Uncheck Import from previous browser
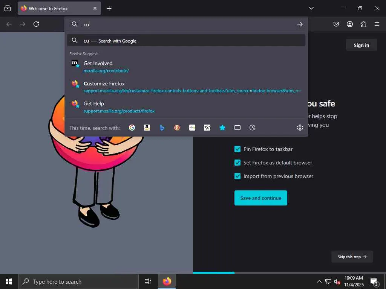 pyautogui.click(x=237, y=176)
